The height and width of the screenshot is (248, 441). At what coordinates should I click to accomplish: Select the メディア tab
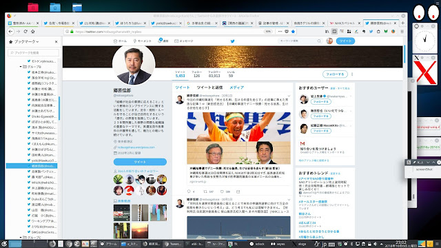click(236, 87)
